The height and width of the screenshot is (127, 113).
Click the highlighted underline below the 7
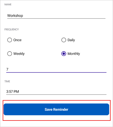(x=56, y=73)
